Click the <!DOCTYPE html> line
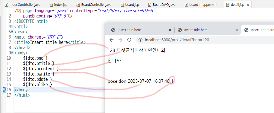 [x=31, y=21]
